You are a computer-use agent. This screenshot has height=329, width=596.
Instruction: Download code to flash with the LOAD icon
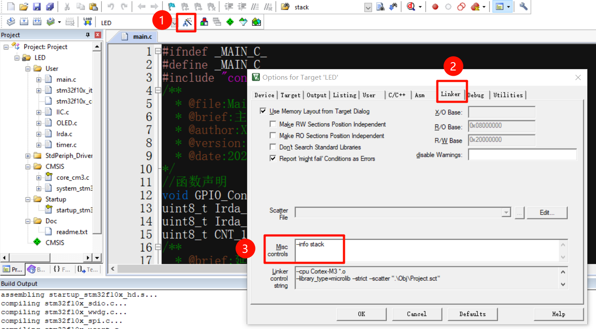(88, 22)
